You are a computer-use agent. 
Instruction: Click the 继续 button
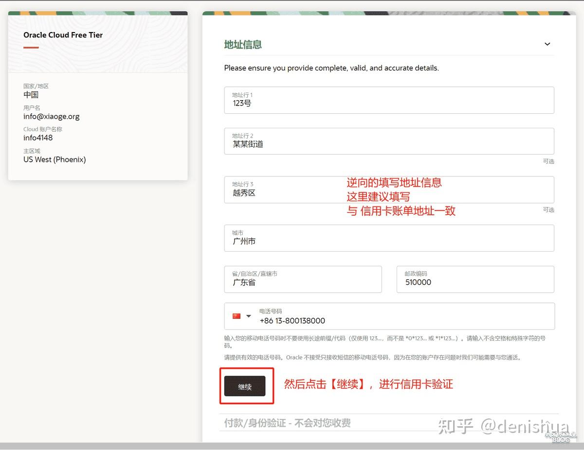pos(246,387)
